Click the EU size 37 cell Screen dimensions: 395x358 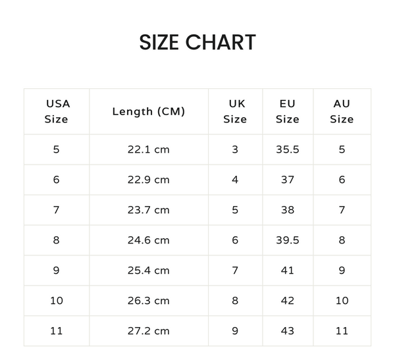click(x=288, y=180)
